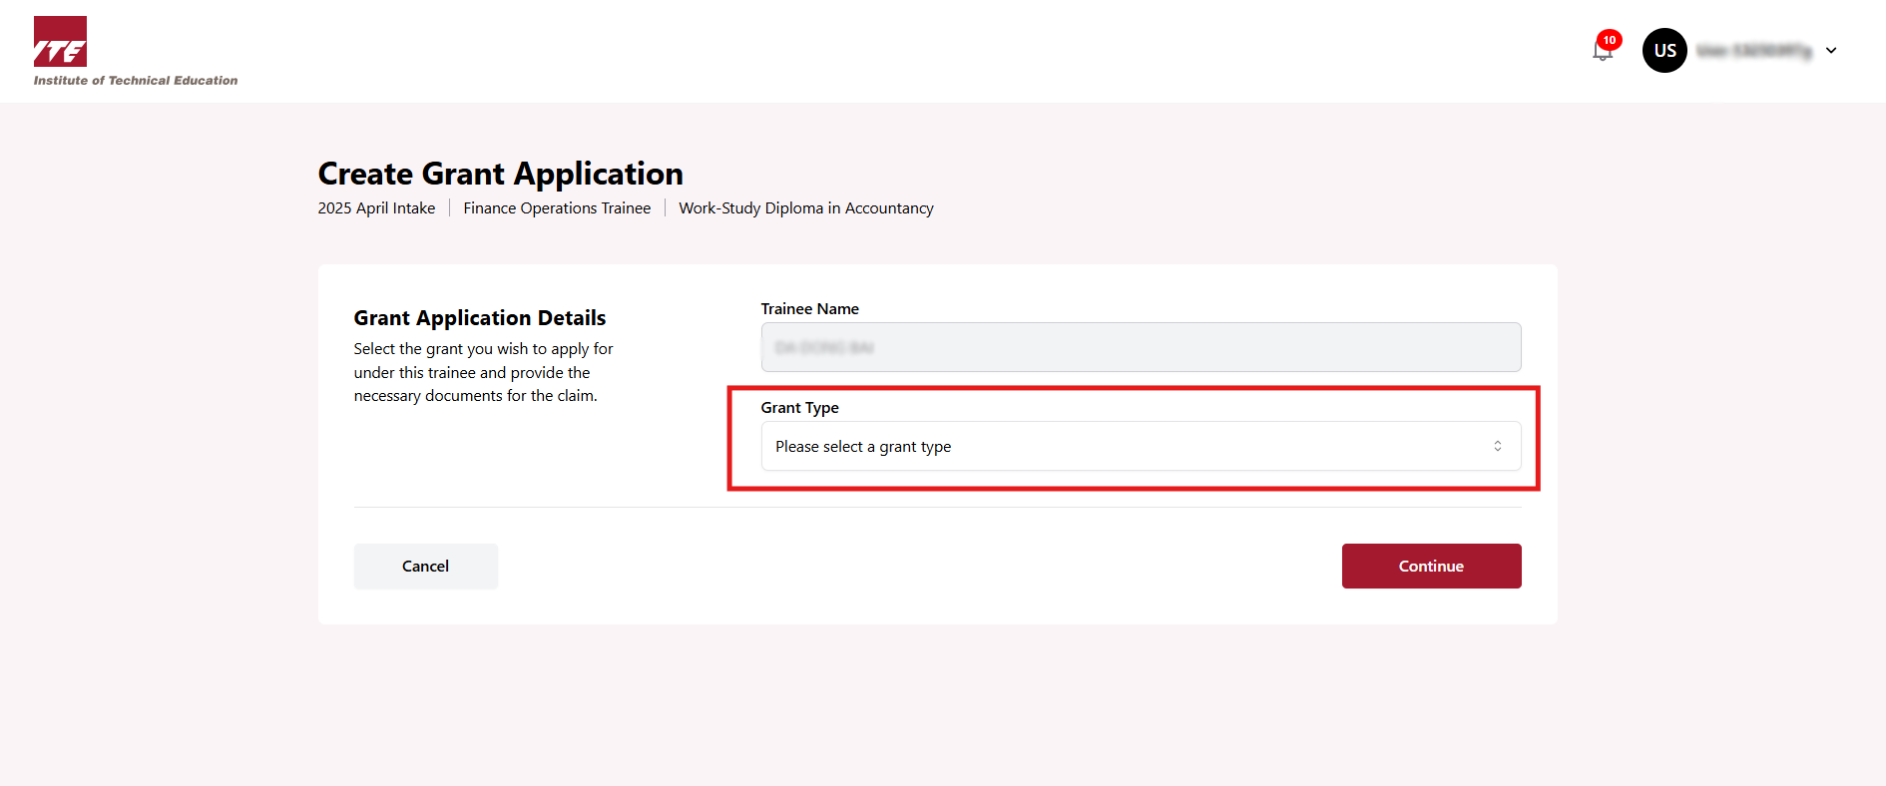Click the disabled Trainee Name field

[1140, 347]
